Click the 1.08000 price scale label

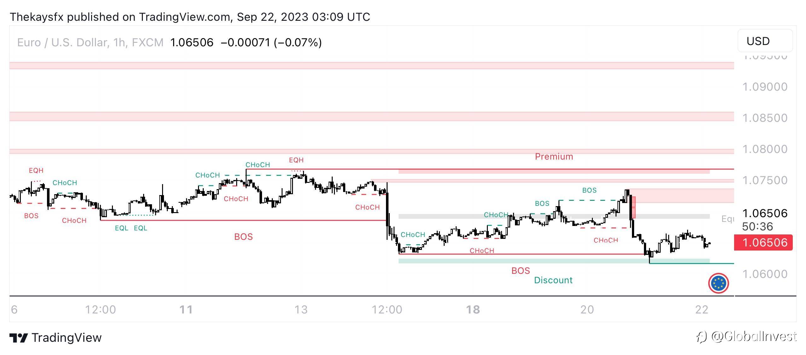point(765,149)
